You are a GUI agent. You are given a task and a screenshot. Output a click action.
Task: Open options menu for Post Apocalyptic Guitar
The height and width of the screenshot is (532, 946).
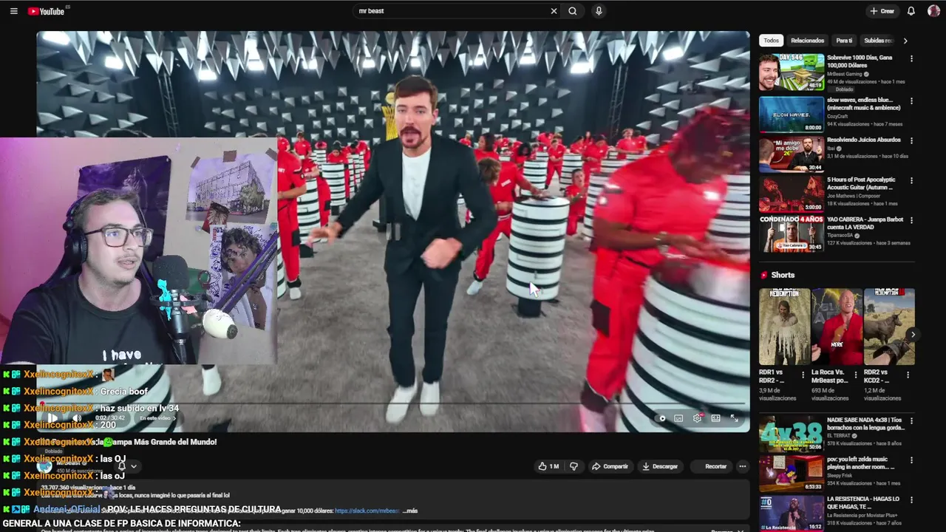(911, 181)
